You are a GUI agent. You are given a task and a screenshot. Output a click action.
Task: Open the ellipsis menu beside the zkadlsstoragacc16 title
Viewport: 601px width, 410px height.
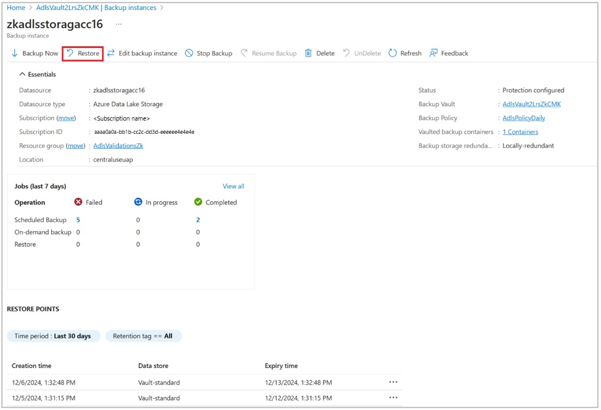[119, 25]
